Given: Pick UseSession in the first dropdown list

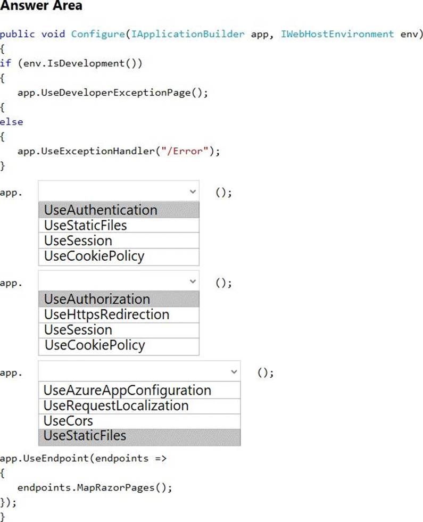Looking at the screenshot, I should tap(78, 241).
